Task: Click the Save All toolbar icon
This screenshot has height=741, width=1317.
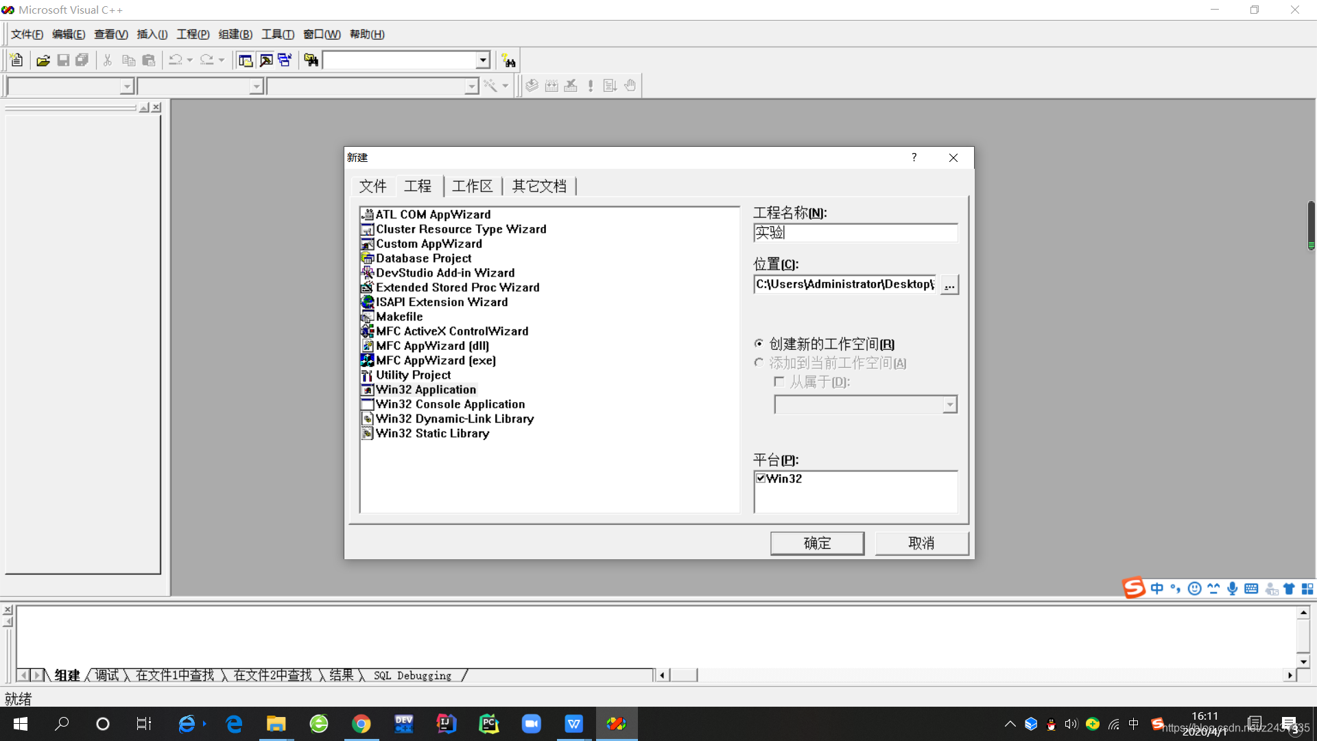Action: (x=82, y=60)
